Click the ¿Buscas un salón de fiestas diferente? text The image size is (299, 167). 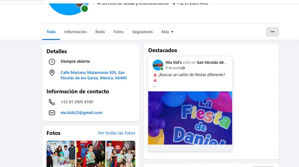191,75
